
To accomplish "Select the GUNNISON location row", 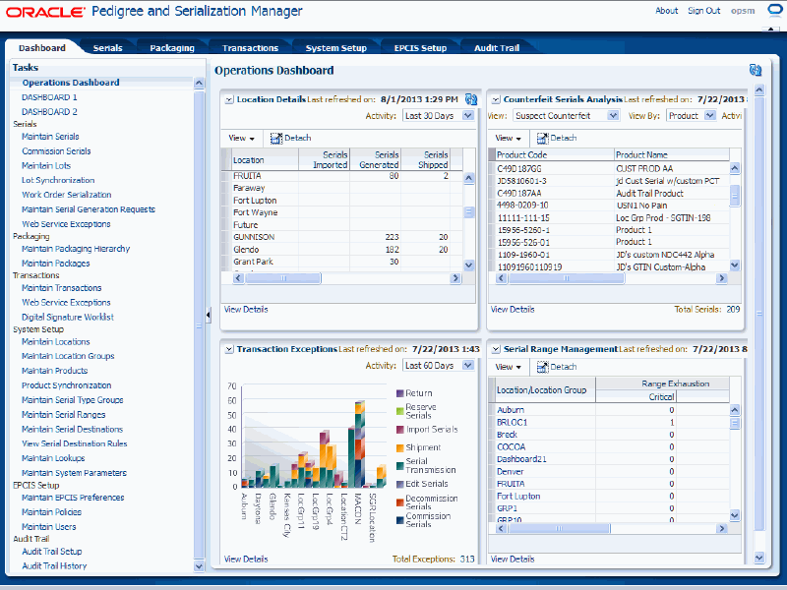I will [x=342, y=237].
